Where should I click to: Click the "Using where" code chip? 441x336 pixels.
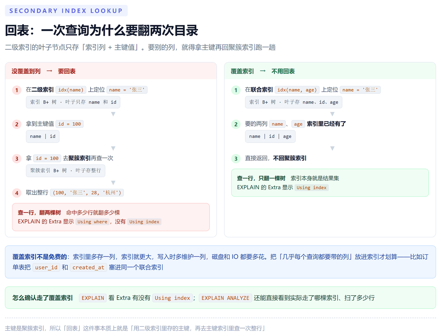[x=92, y=222]
